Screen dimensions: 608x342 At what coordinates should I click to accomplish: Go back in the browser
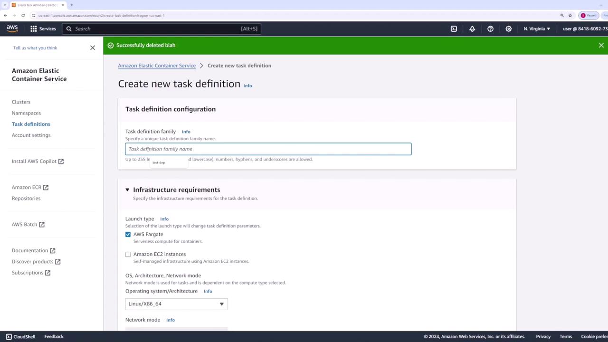[x=5, y=15]
